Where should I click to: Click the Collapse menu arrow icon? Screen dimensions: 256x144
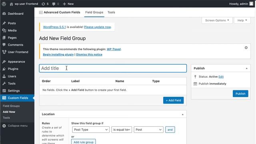click(4, 126)
